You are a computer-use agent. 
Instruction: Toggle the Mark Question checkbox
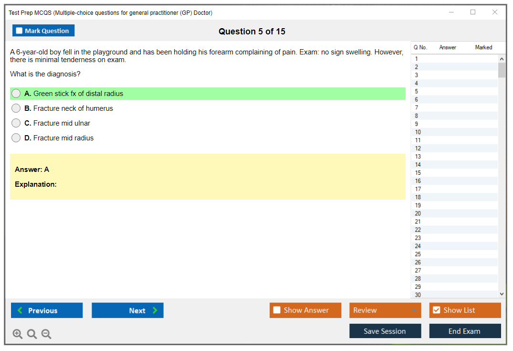[20, 31]
